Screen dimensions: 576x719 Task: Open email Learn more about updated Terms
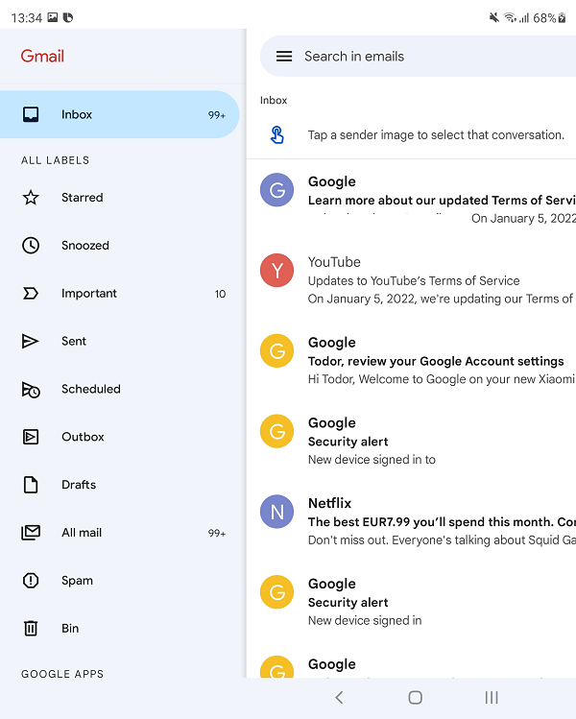point(412,200)
